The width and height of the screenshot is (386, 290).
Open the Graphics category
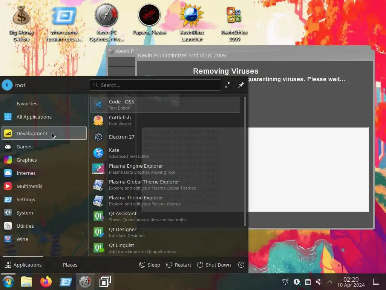(44, 160)
